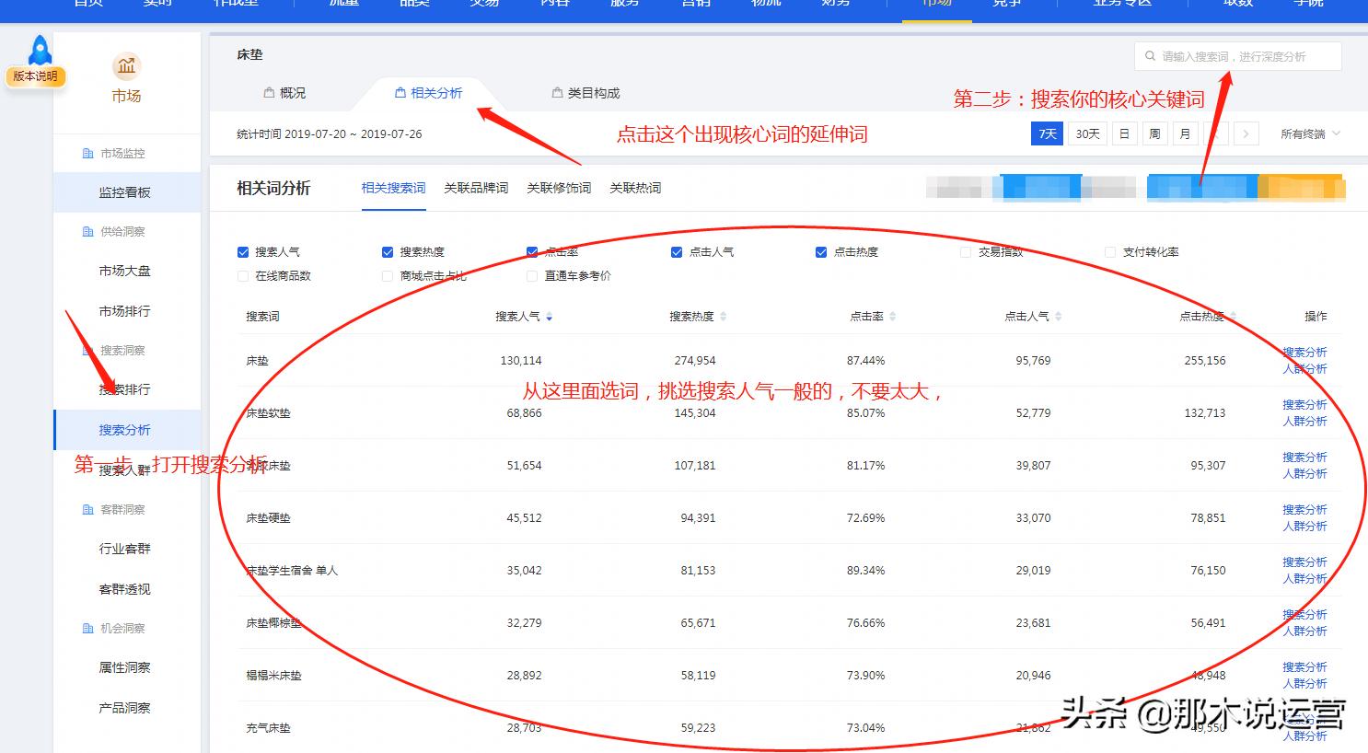Click the 客群洞察 panel icon
This screenshot has height=753, width=1368.
click(x=87, y=508)
